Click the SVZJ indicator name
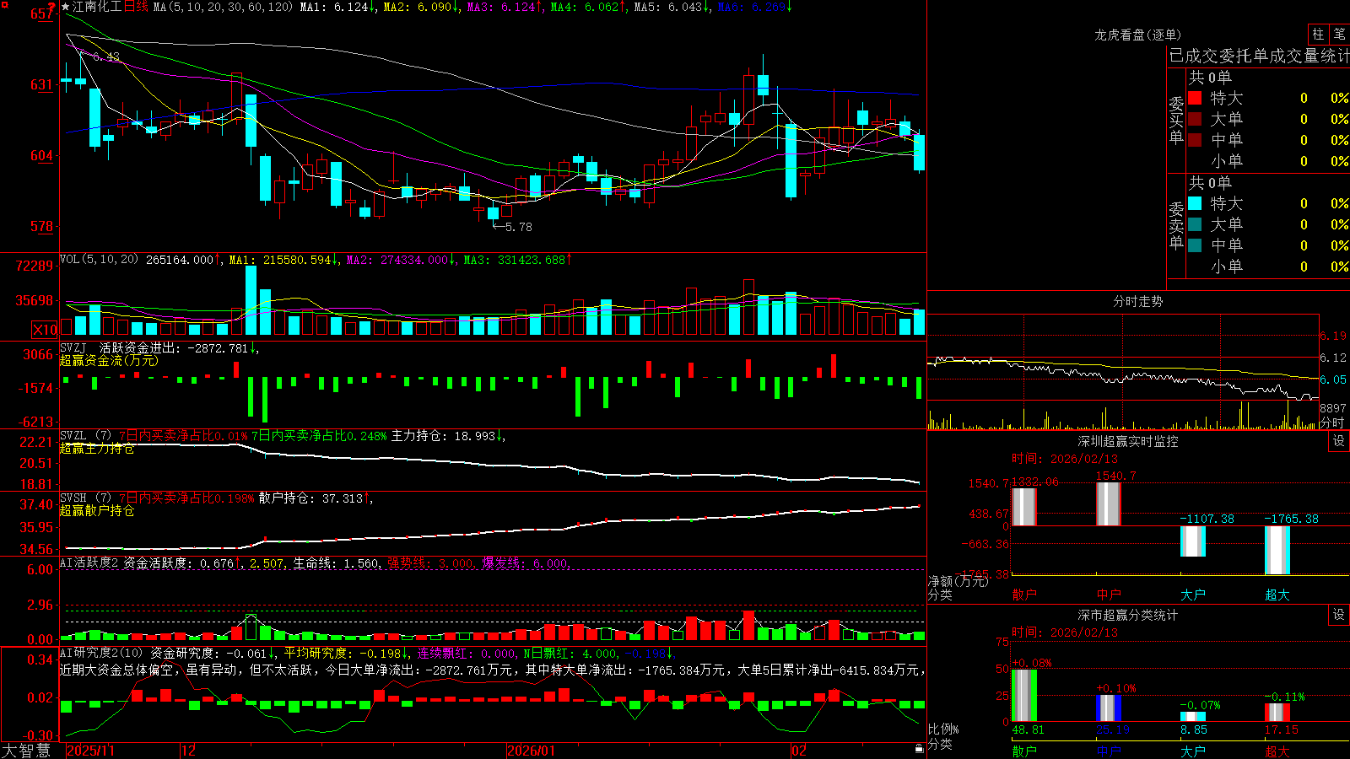This screenshot has width=1350, height=759. click(73, 347)
